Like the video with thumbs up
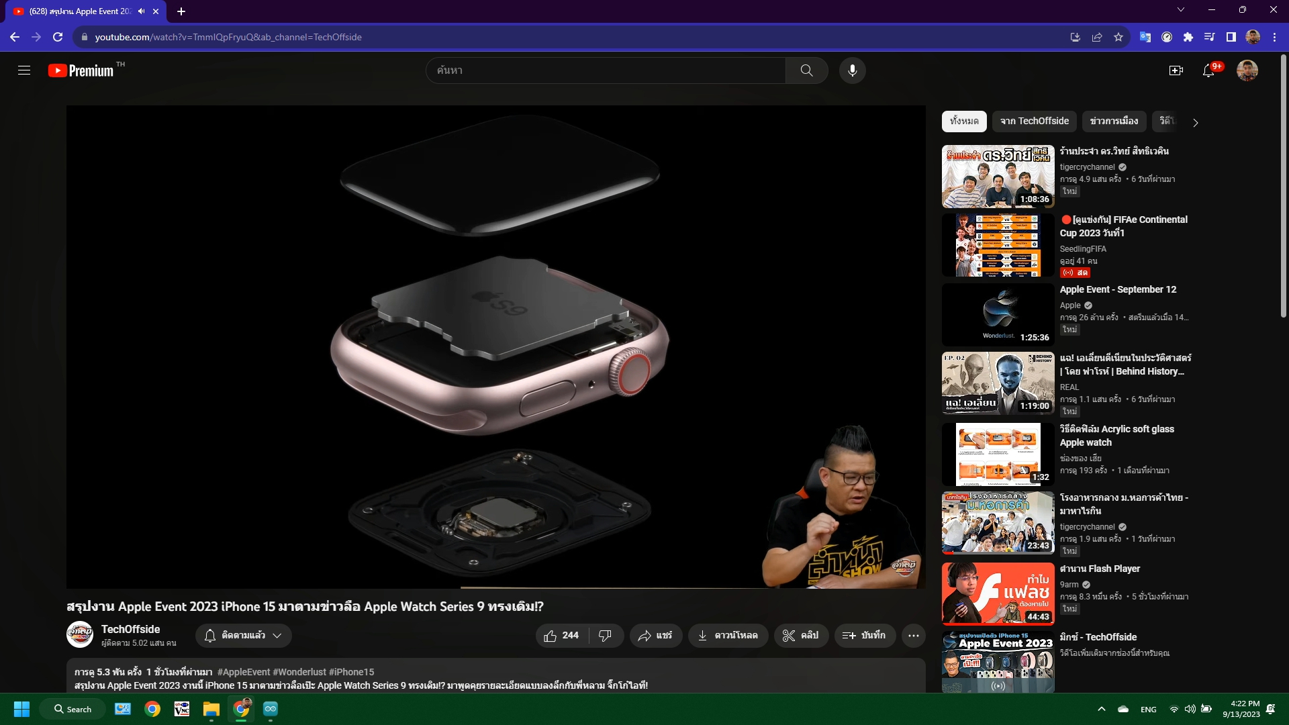The height and width of the screenshot is (725, 1289). click(561, 635)
